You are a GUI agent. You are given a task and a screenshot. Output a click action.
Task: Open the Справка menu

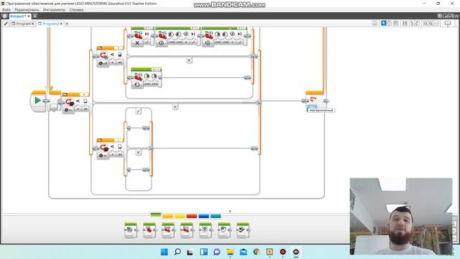[76, 9]
